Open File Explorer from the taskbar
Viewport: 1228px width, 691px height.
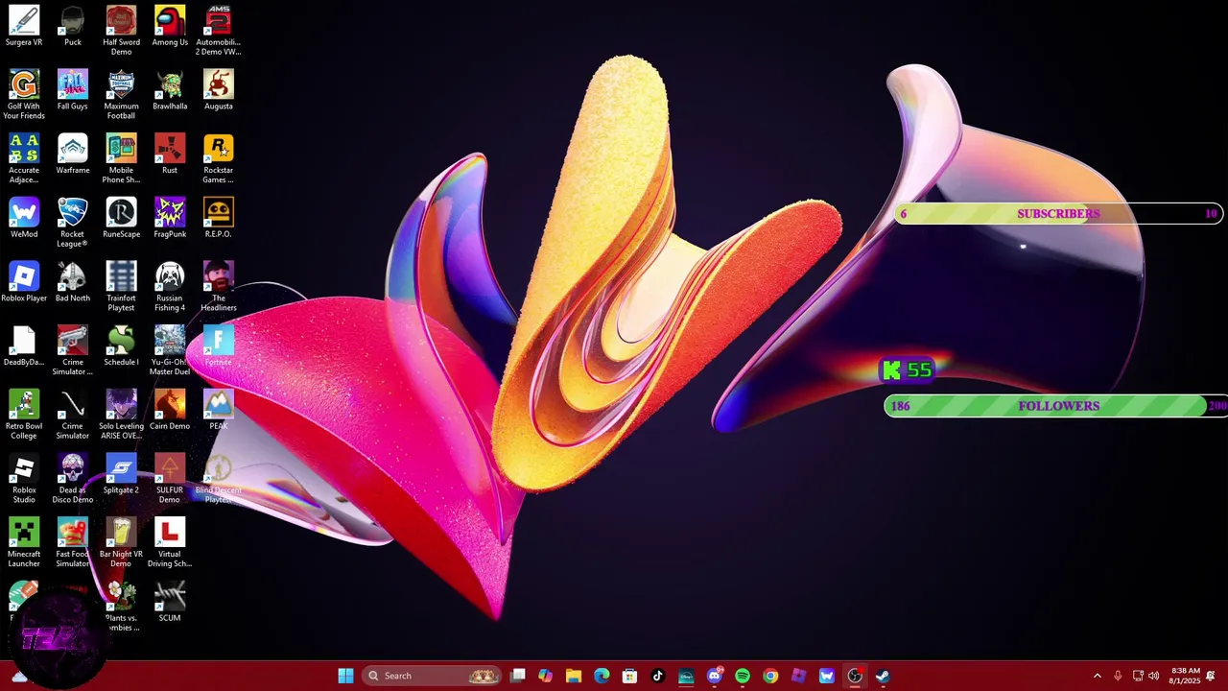click(x=574, y=676)
